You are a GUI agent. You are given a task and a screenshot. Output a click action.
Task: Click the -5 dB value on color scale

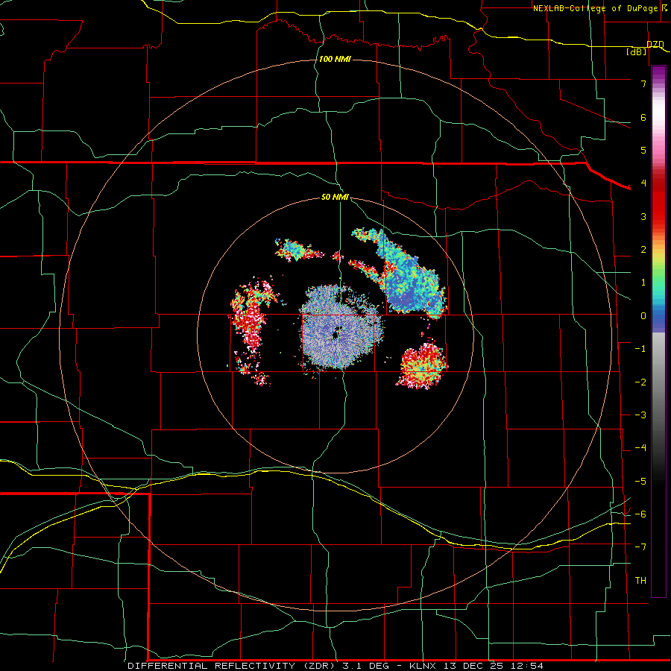coord(640,482)
